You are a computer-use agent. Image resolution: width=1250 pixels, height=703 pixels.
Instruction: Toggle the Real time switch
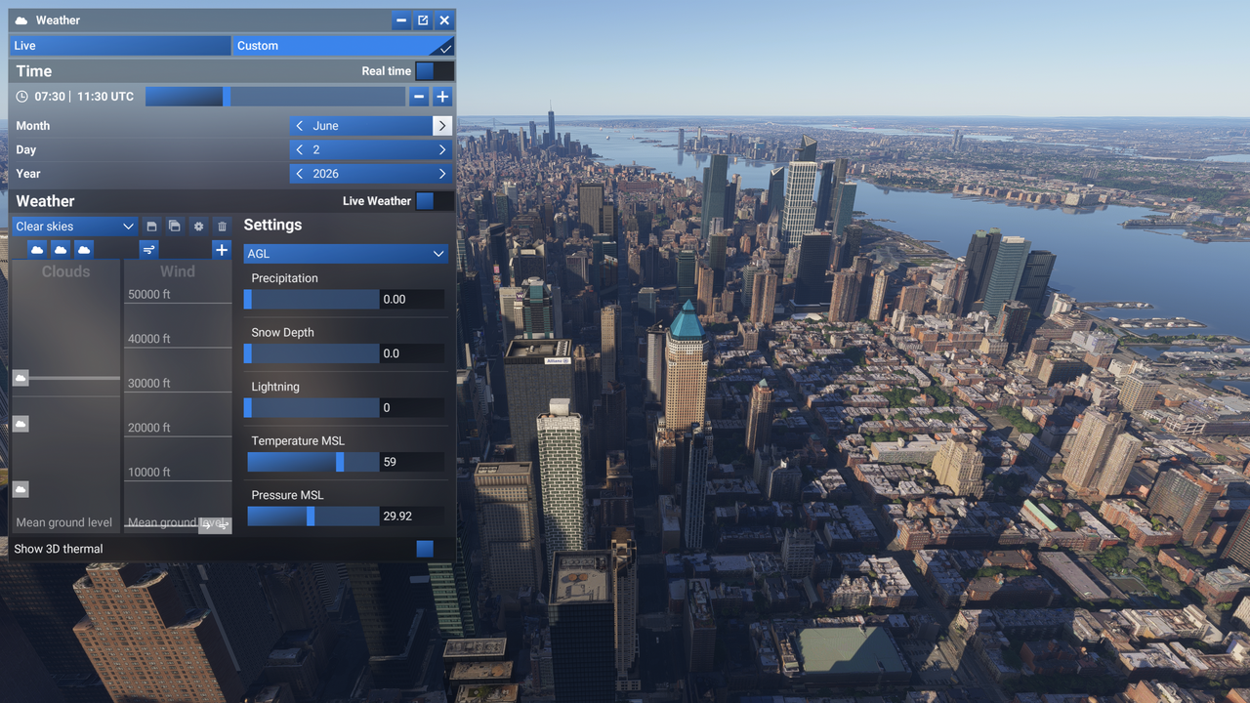coord(434,71)
